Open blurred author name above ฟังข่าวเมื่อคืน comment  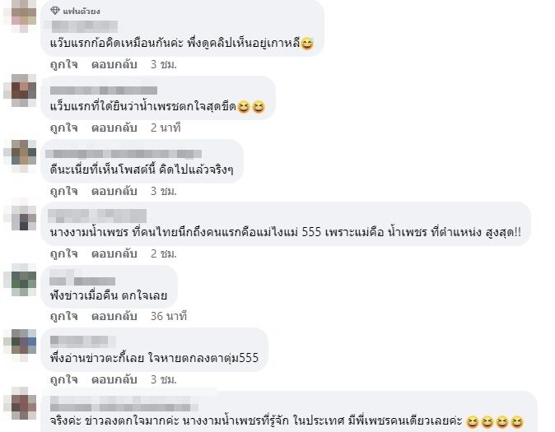point(82,277)
